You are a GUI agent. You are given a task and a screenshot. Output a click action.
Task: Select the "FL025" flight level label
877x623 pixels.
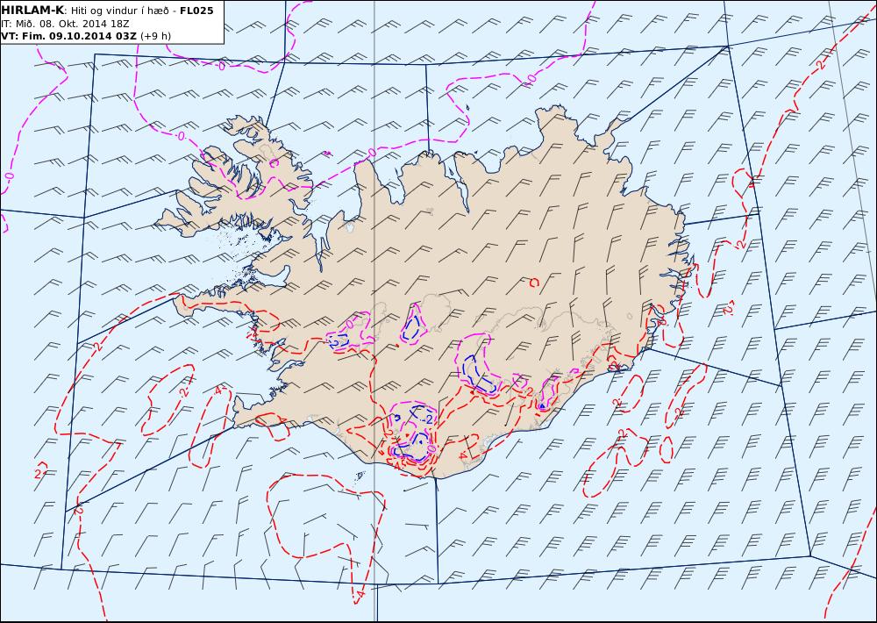click(196, 11)
